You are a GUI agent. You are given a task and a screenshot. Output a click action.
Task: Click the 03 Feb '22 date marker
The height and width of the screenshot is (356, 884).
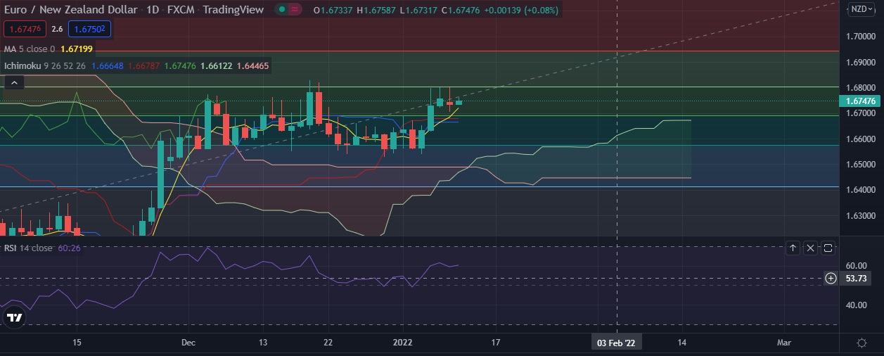(616, 343)
